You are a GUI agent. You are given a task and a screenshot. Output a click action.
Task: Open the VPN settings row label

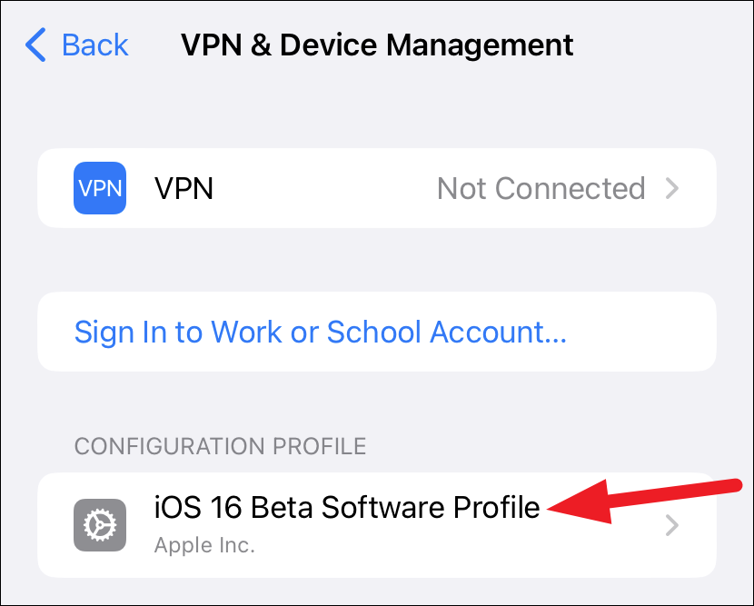tap(184, 188)
